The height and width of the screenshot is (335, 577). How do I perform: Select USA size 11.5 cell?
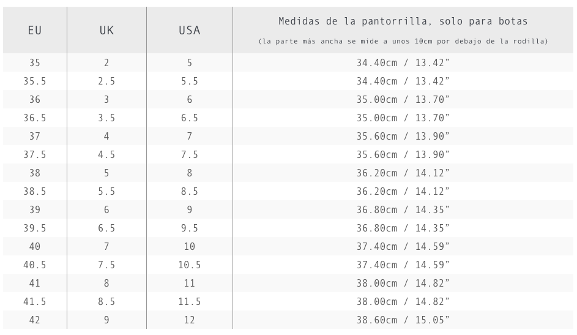click(x=190, y=301)
